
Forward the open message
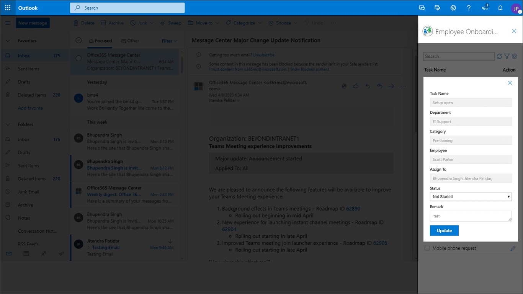click(391, 86)
